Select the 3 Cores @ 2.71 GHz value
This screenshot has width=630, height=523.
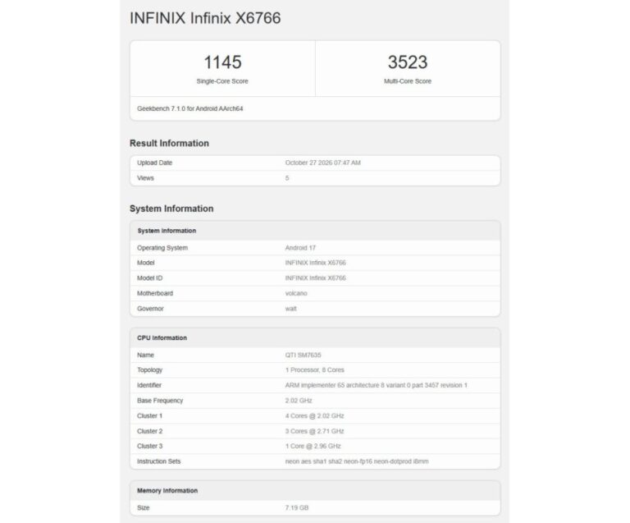coord(315,431)
